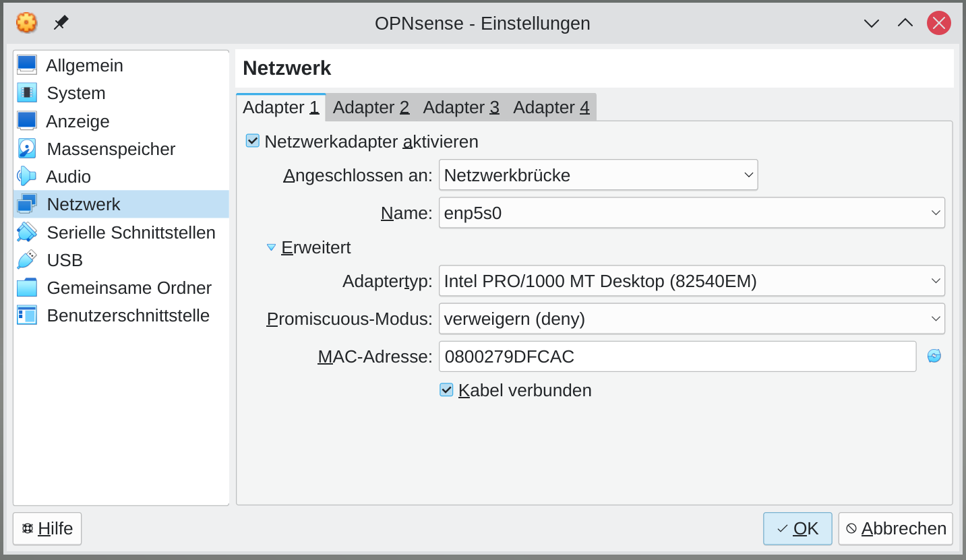Click the System chip icon

[27, 93]
